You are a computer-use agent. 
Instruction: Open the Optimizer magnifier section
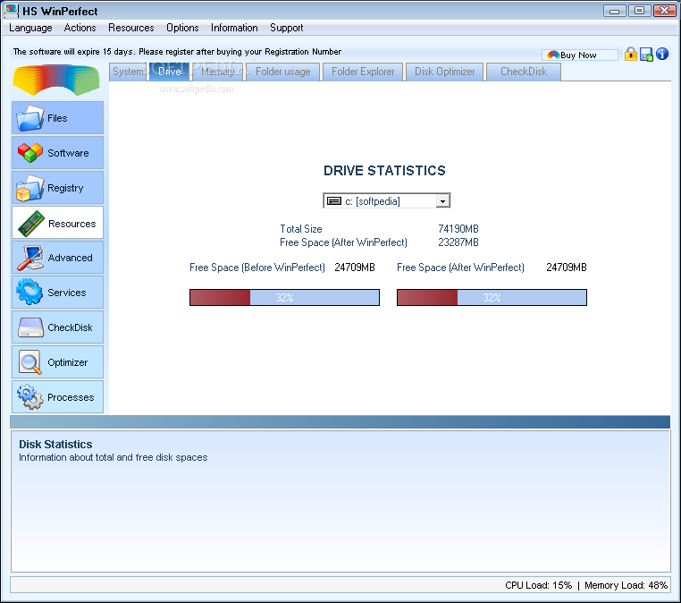(x=57, y=362)
